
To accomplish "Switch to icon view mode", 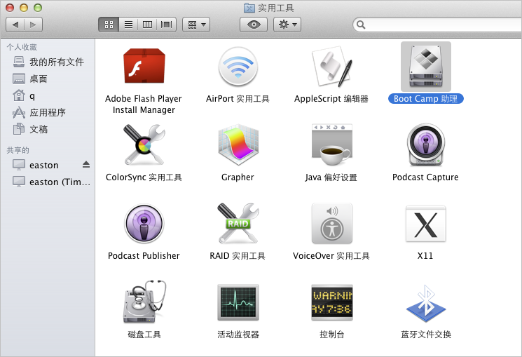I will pos(109,25).
